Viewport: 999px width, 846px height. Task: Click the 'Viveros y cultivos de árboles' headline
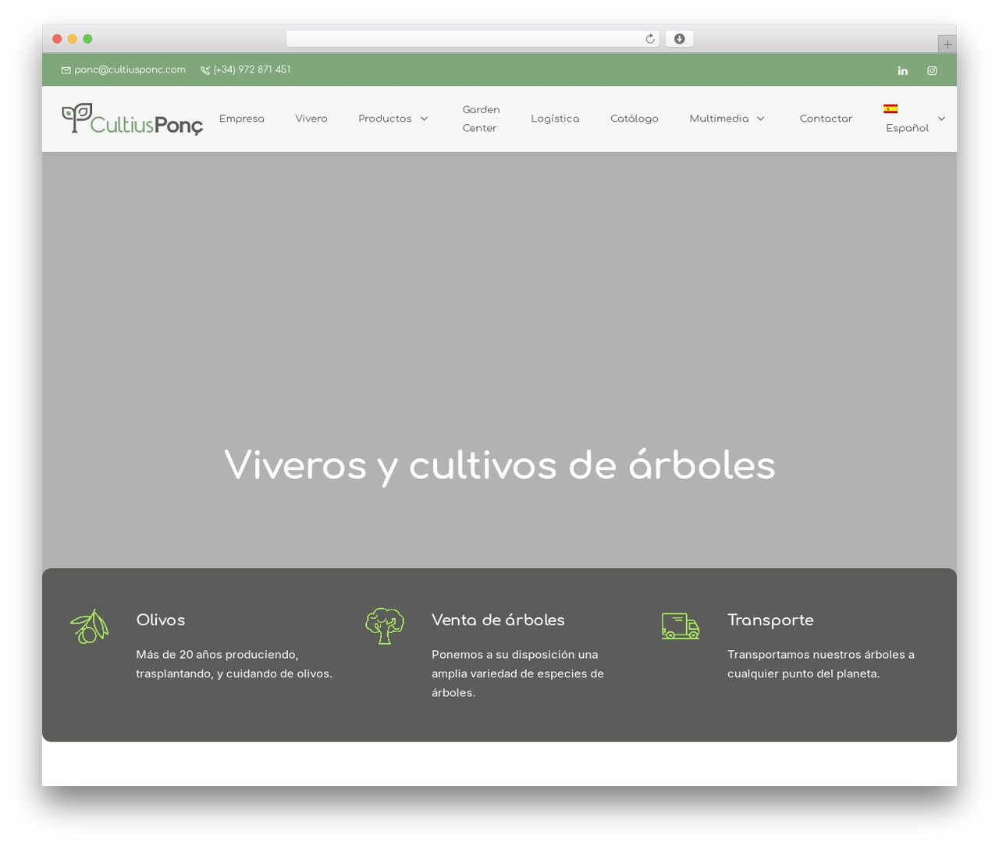499,466
